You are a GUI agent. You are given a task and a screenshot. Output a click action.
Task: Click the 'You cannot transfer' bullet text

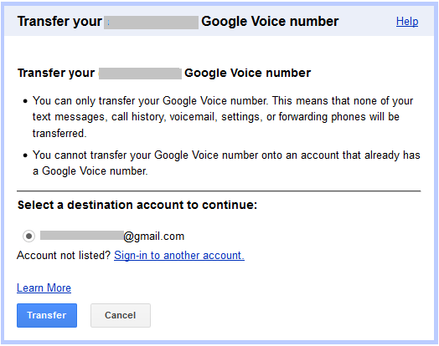click(x=226, y=163)
